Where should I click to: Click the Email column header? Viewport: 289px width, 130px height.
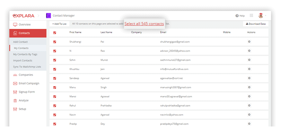click(163, 32)
